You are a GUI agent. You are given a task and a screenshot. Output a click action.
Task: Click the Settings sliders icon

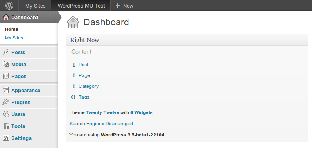6,138
